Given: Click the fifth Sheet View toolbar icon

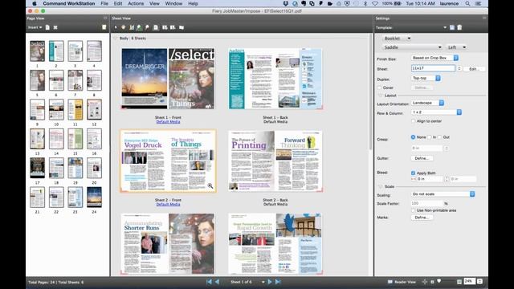Looking at the screenshot, I should tap(147, 27).
